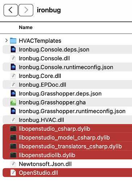The height and width of the screenshot is (181, 132).
Task: Click the Ironbug.Console.dll file icon
Action: click(x=13, y=58)
